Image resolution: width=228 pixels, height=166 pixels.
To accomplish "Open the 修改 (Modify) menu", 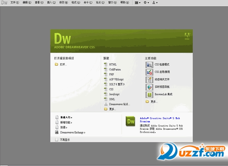I will 64,2.
